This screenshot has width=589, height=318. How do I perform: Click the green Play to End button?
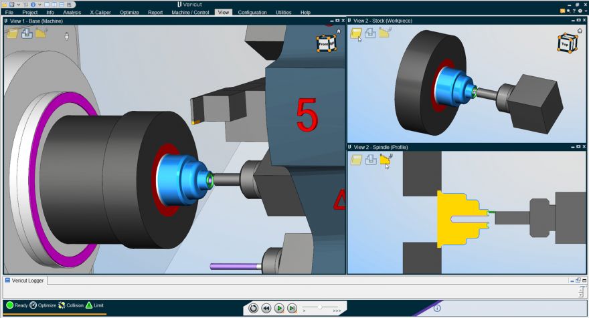278,308
